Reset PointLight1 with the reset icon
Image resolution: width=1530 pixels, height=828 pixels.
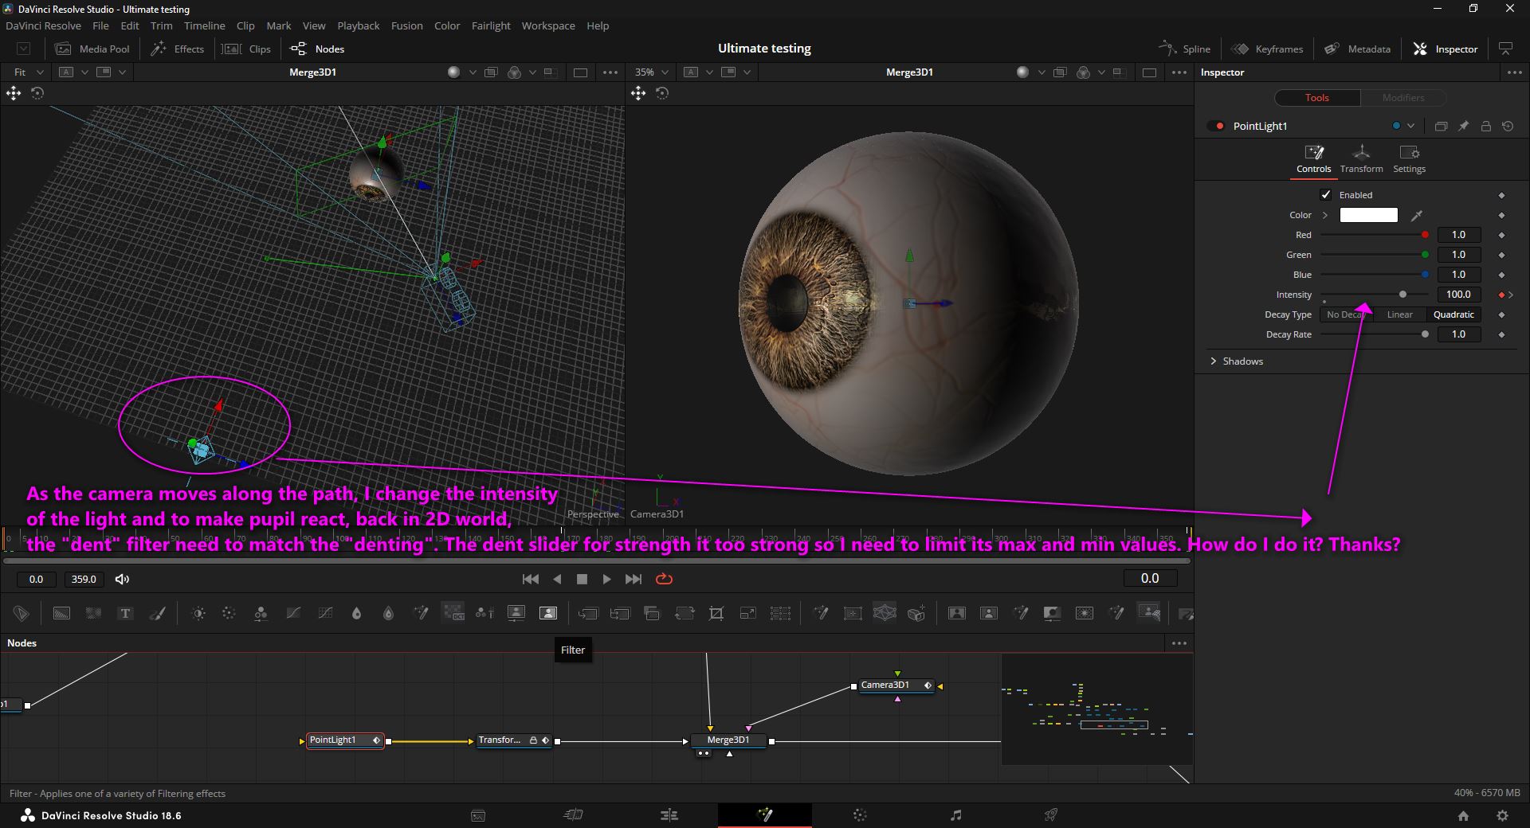(x=1508, y=126)
